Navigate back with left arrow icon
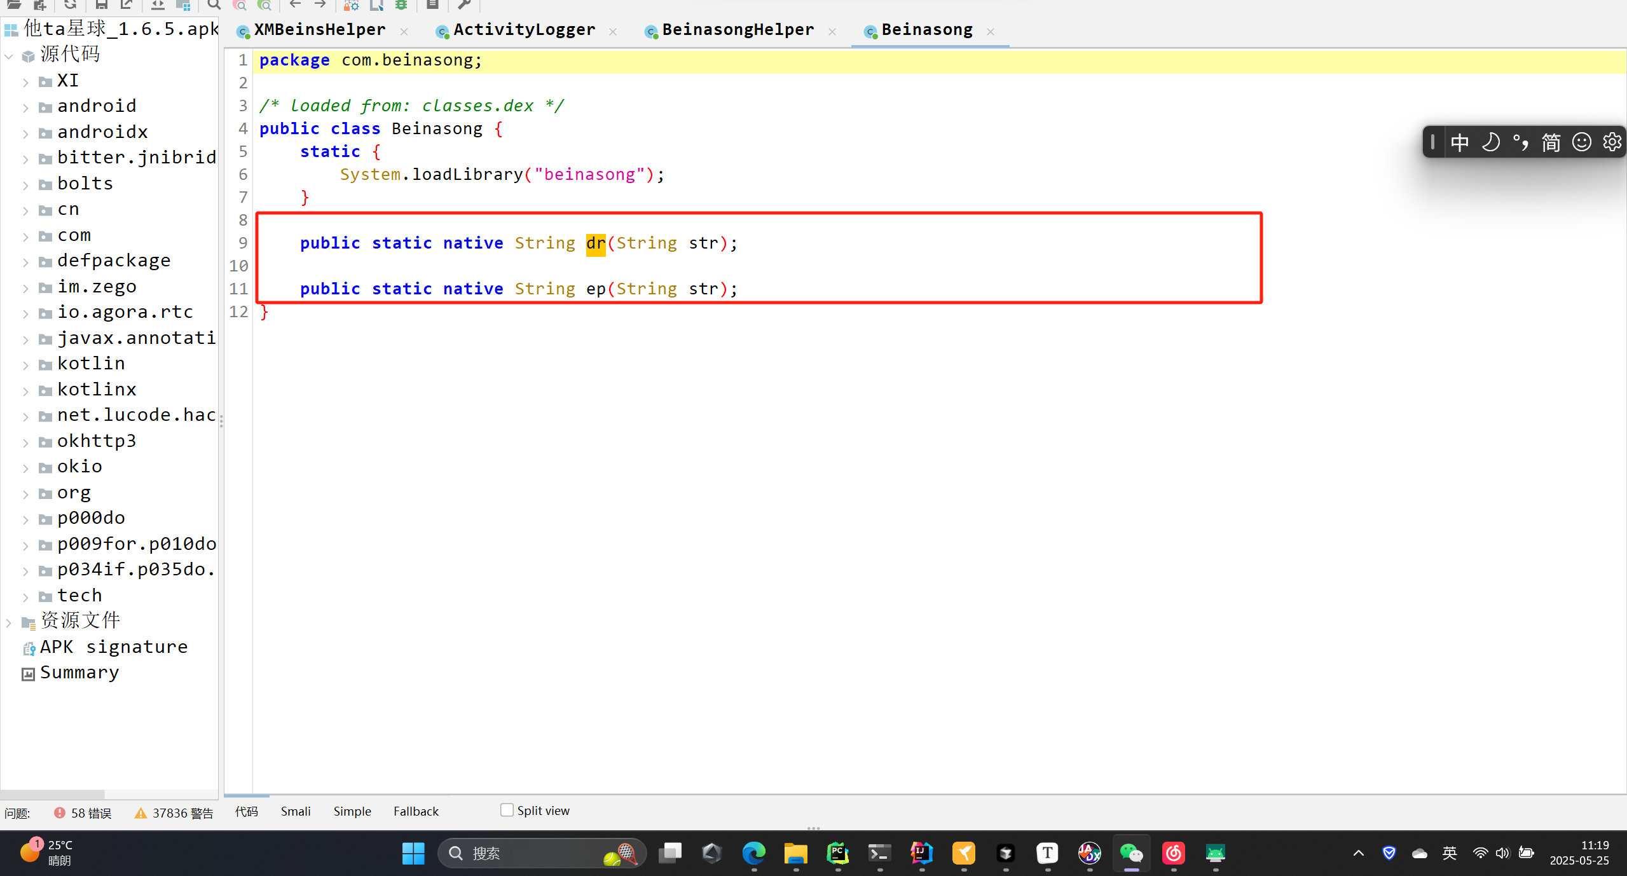Image resolution: width=1627 pixels, height=876 pixels. click(x=295, y=4)
